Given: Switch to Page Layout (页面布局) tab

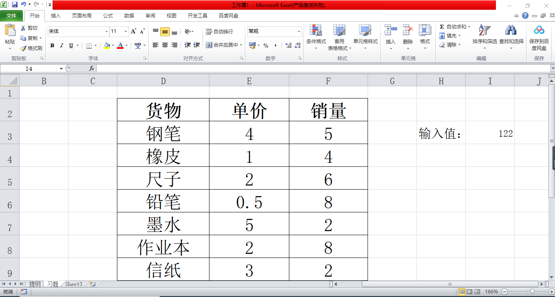Looking at the screenshot, I should coord(82,16).
